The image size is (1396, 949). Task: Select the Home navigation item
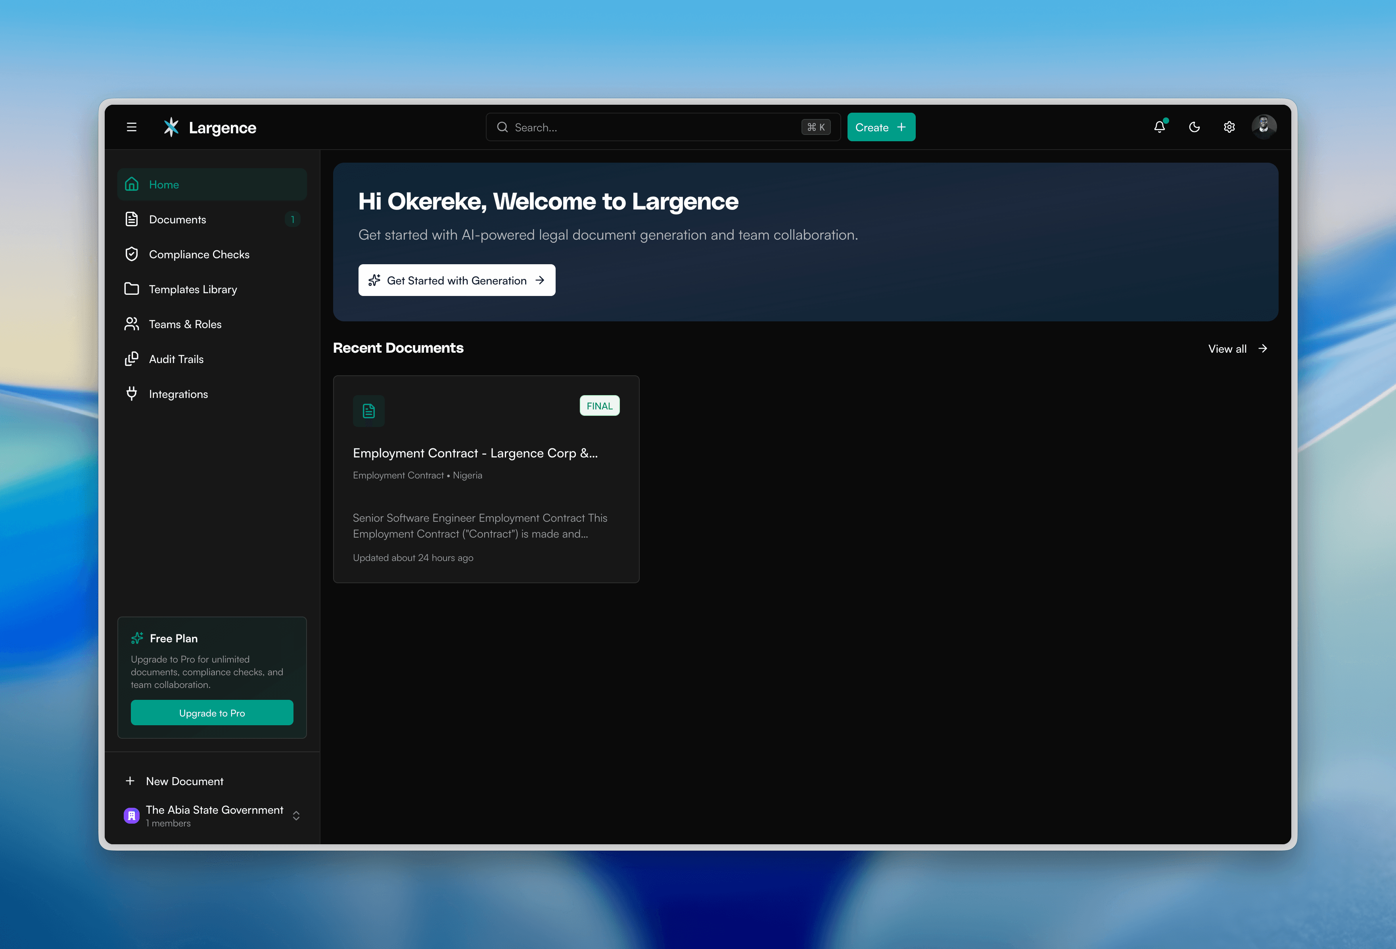(164, 184)
